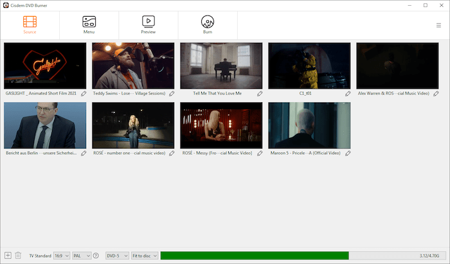Go to the Preview tab
Viewport: 450px width, 264px height.
(x=148, y=24)
